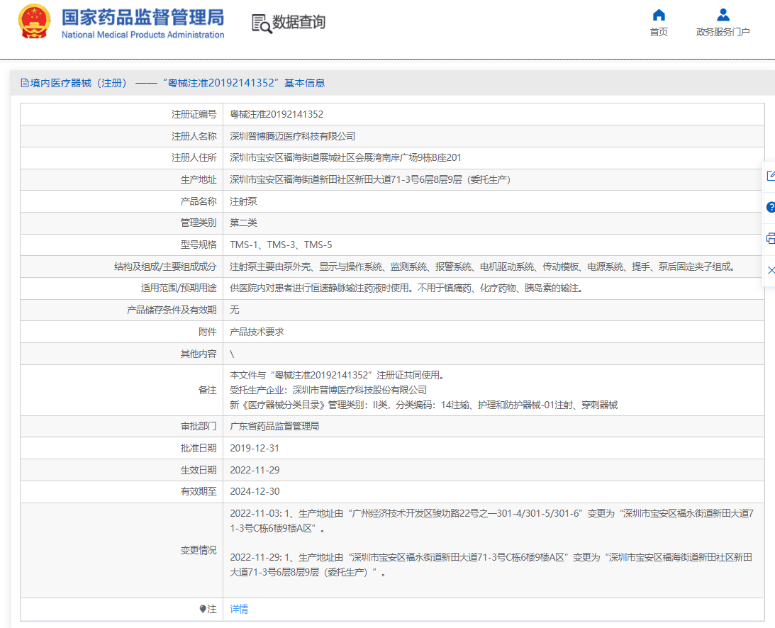Select approval date 2019-12-31
Screen dimensions: 775x628
pyautogui.click(x=255, y=448)
